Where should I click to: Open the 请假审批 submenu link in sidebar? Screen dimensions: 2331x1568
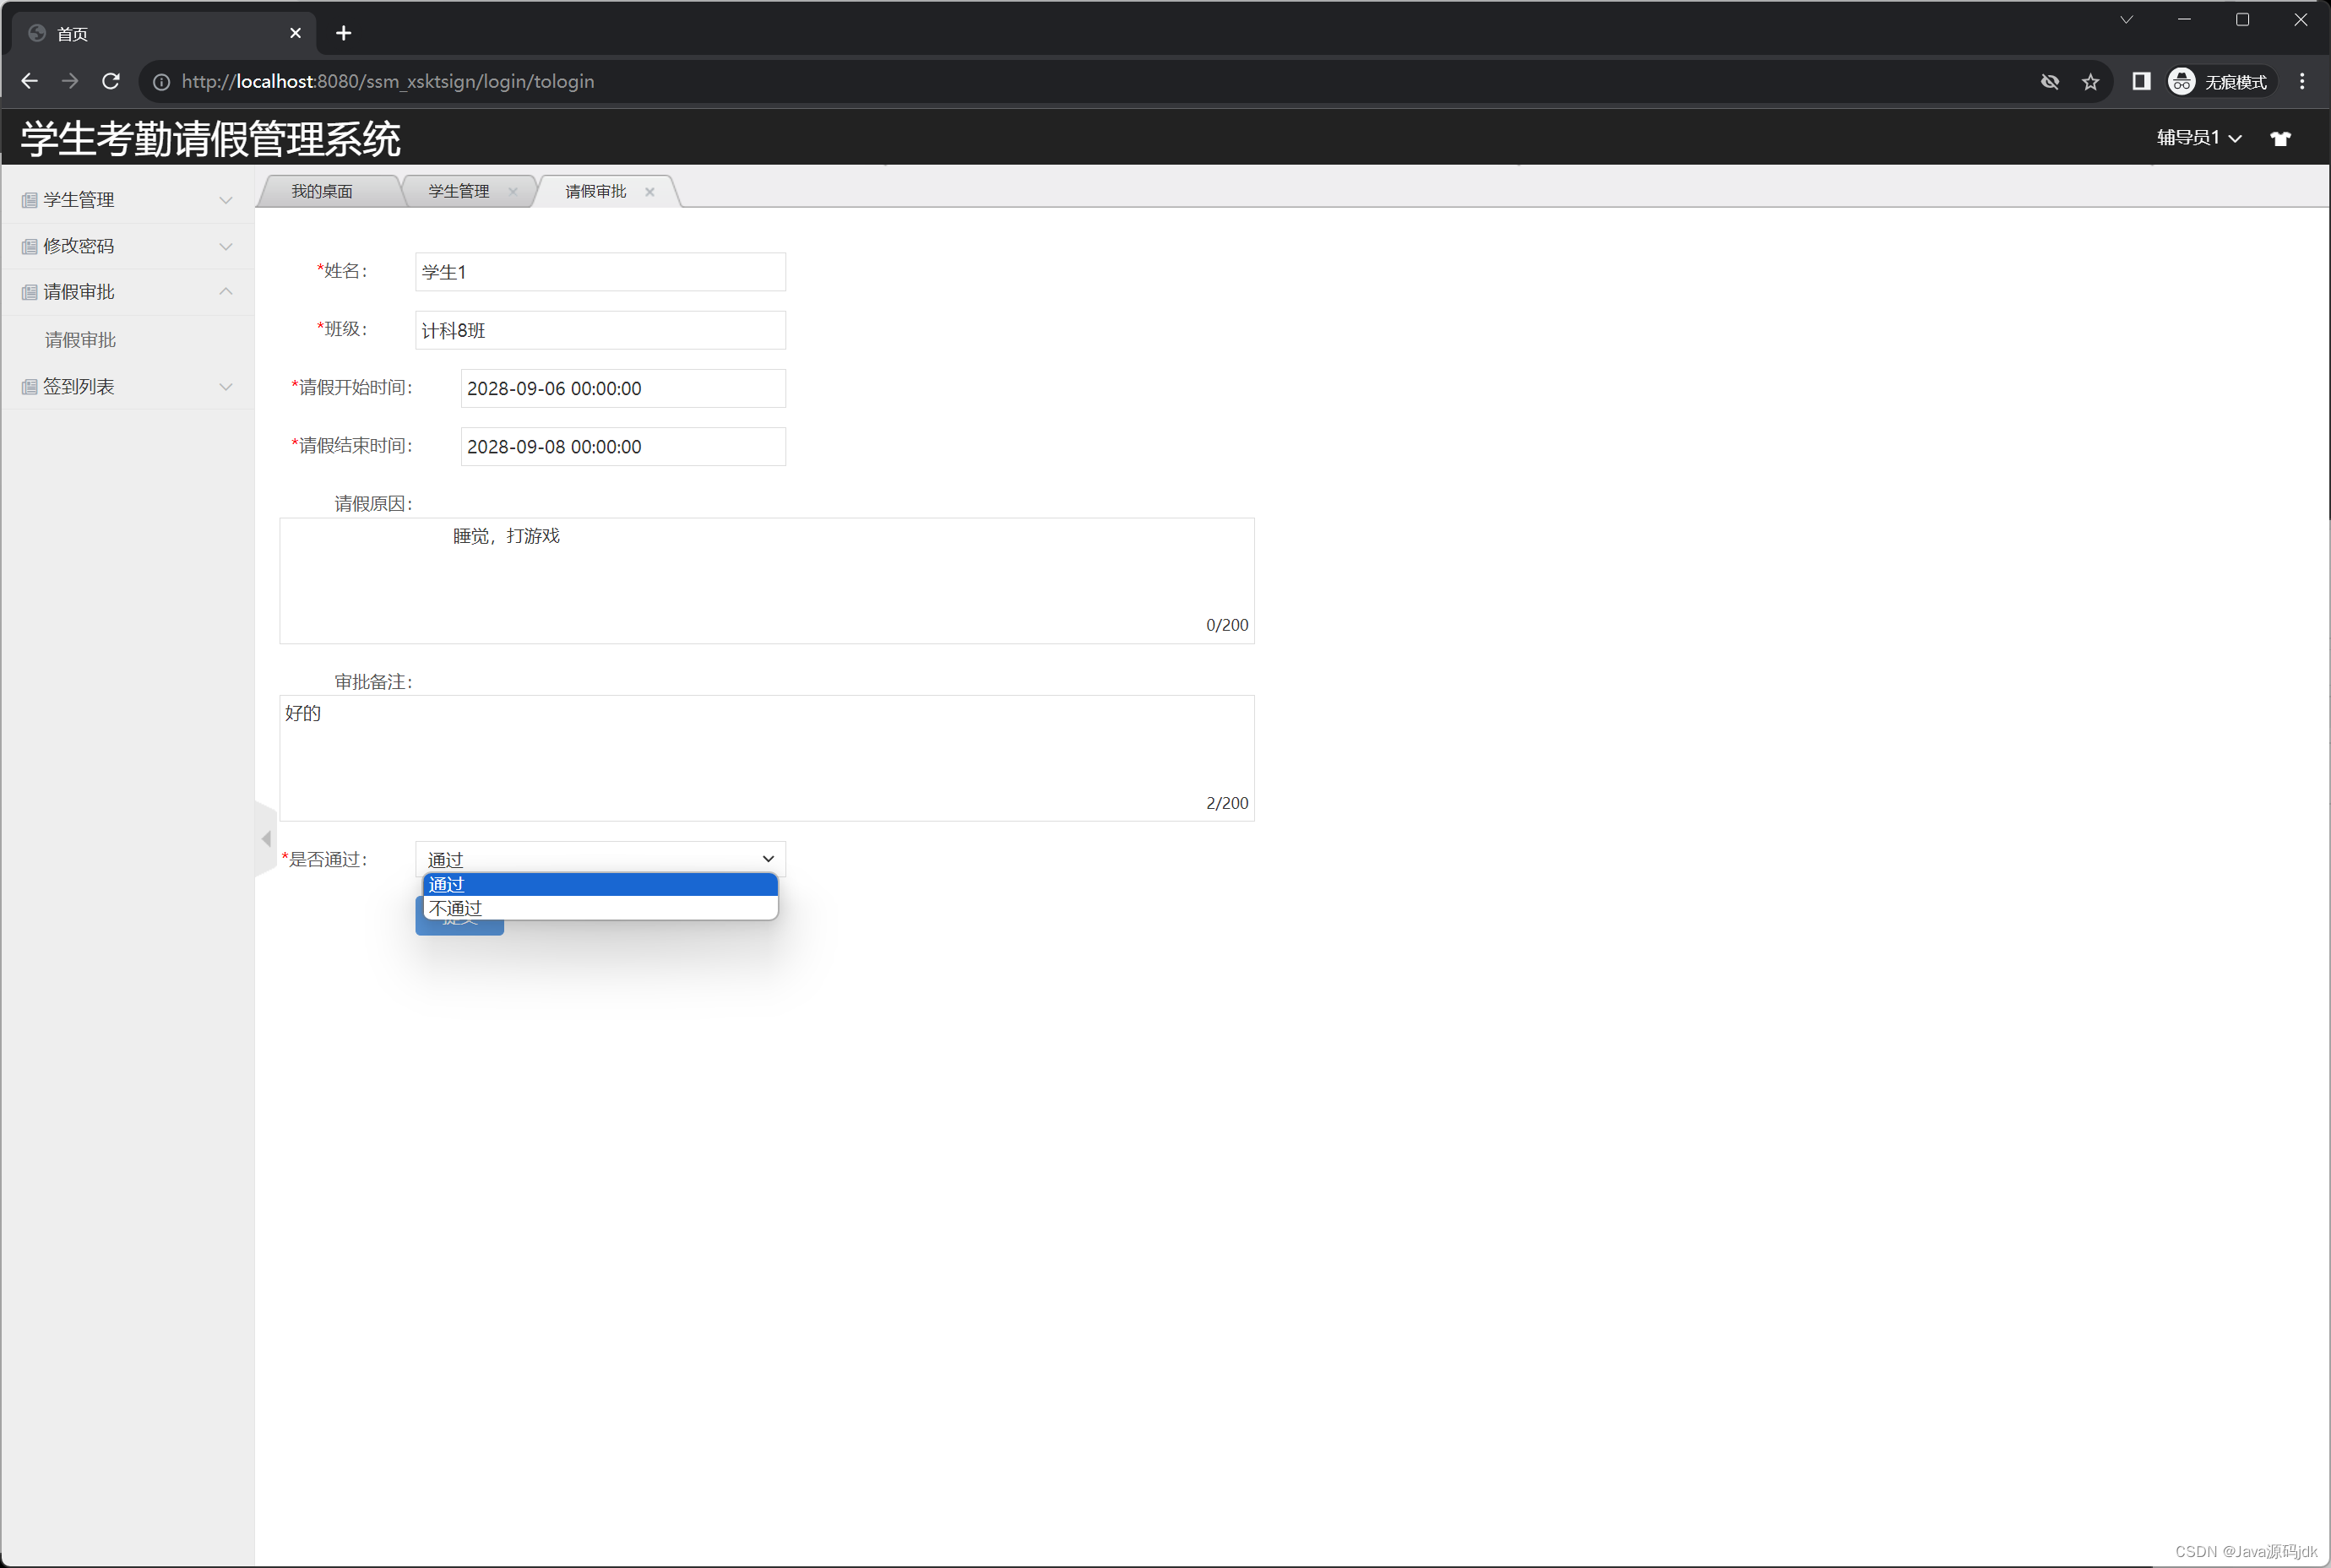[81, 340]
